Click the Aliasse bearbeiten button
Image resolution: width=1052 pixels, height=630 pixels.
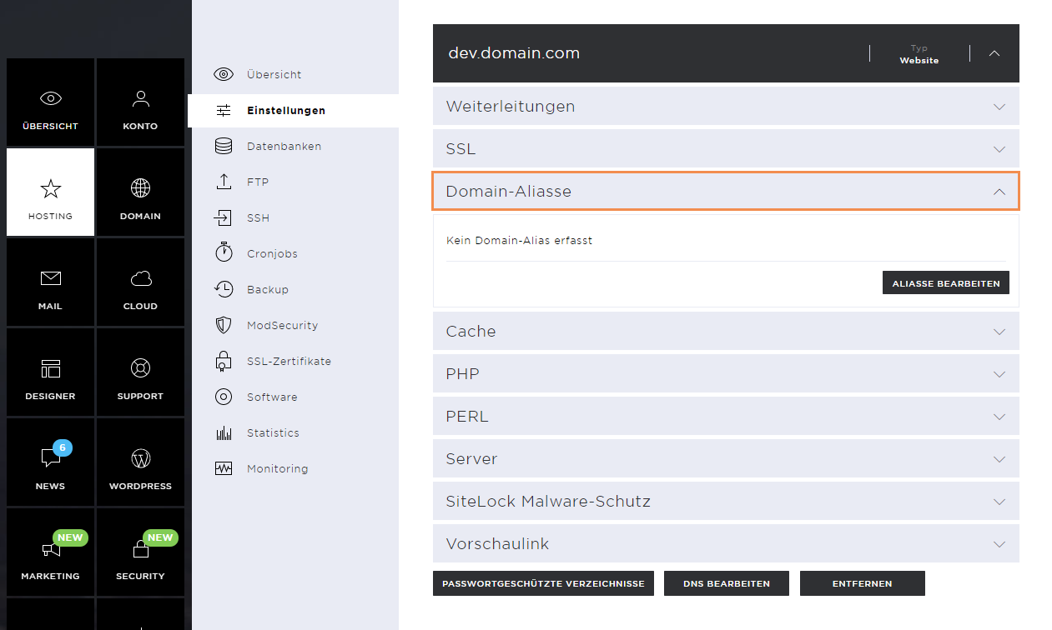946,282
